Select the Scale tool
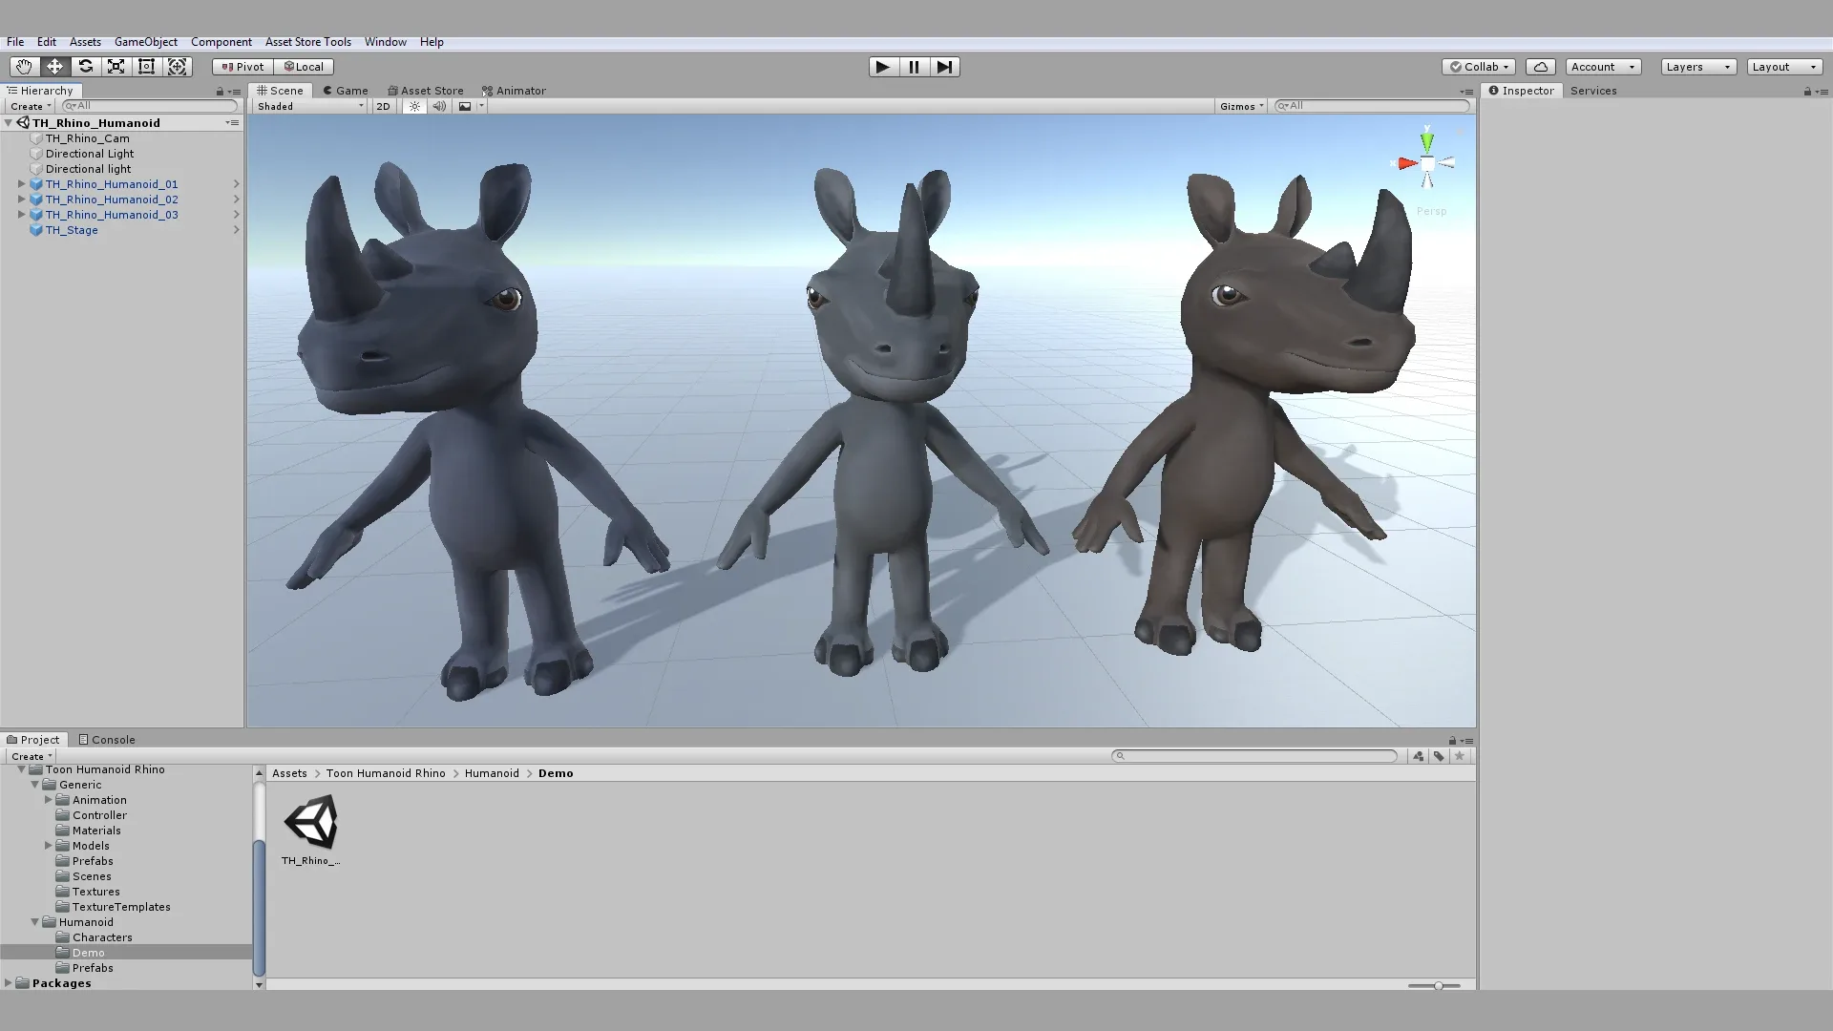The height and width of the screenshot is (1031, 1833). [116, 67]
